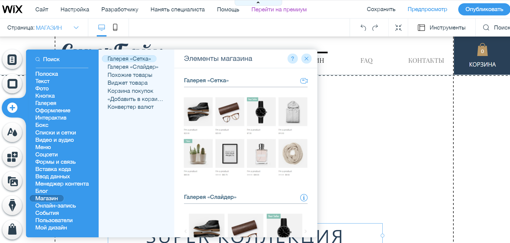Open the Media panel icon in sidebar
This screenshot has width=510, height=243.
[12, 181]
